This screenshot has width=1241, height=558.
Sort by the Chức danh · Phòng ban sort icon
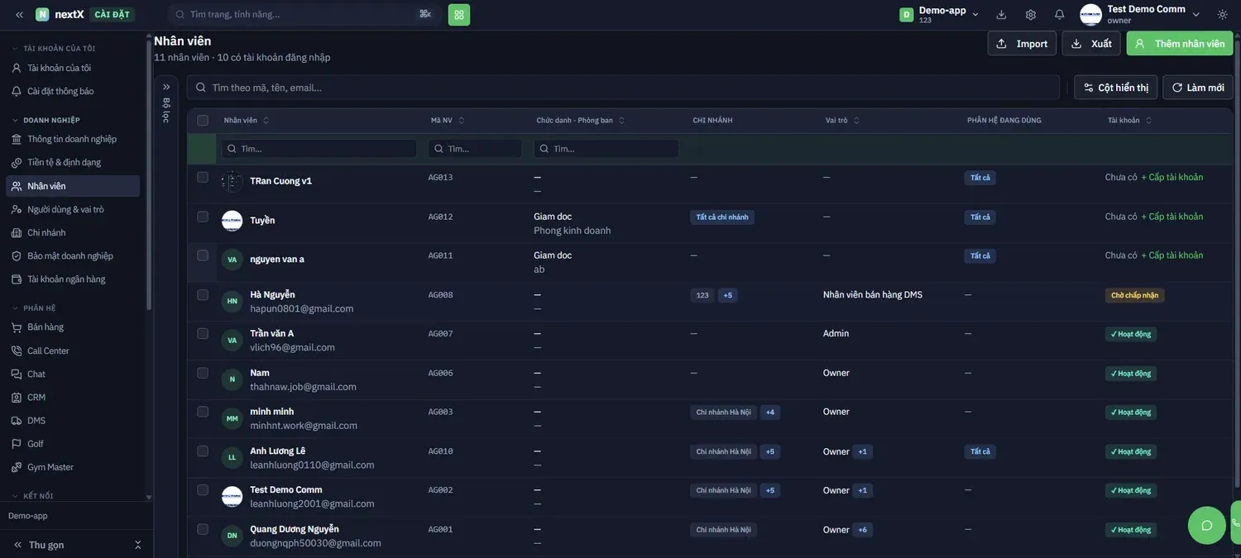coord(621,121)
